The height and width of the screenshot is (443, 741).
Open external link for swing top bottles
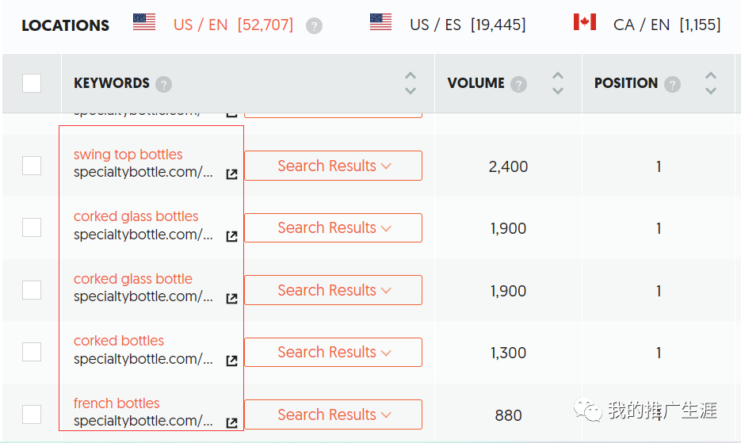click(x=231, y=174)
